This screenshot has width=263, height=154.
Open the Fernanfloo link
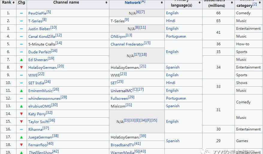(37, 145)
